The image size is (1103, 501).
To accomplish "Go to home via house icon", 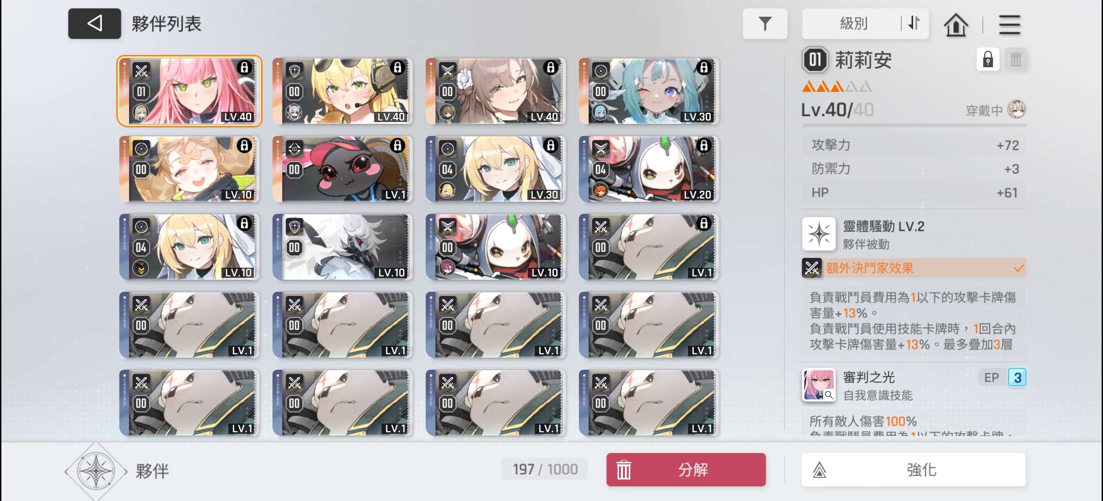I will [955, 25].
